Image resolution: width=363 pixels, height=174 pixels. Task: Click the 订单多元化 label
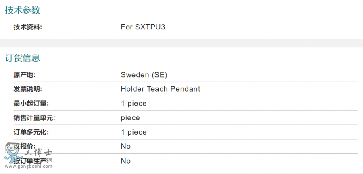point(31,132)
